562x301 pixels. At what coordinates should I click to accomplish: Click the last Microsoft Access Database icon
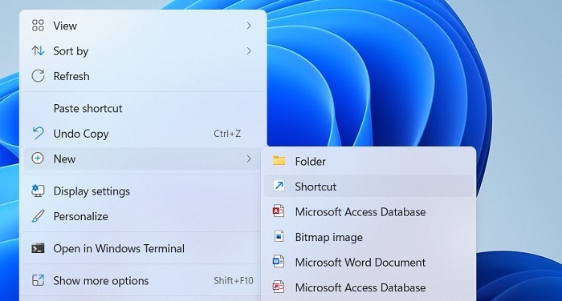point(279,287)
